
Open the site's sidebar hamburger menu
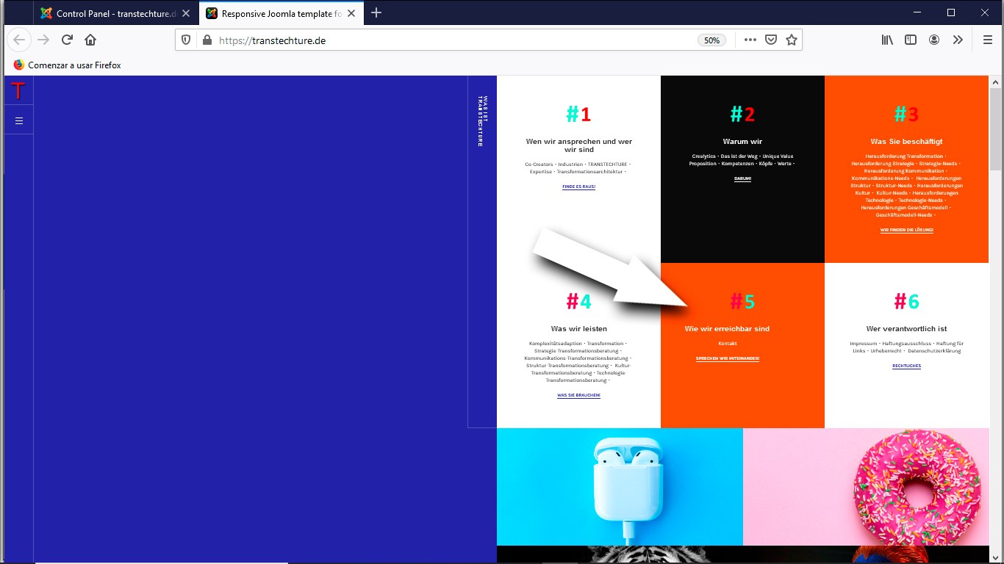19,120
